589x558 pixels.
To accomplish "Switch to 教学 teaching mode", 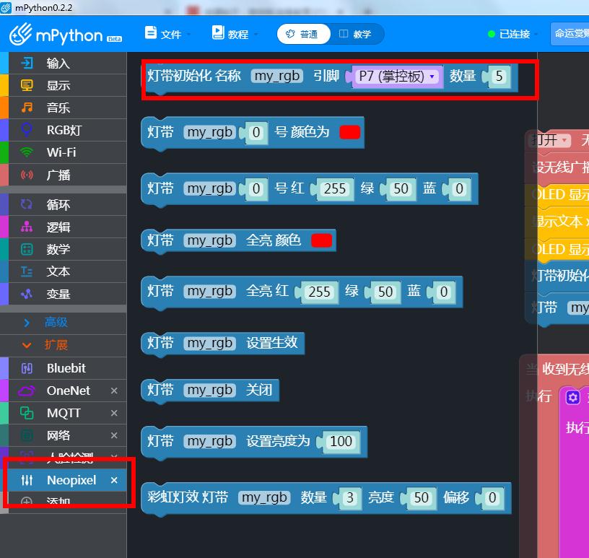I will [x=356, y=34].
